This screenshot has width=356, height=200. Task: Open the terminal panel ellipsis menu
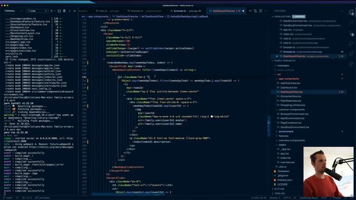point(21,11)
